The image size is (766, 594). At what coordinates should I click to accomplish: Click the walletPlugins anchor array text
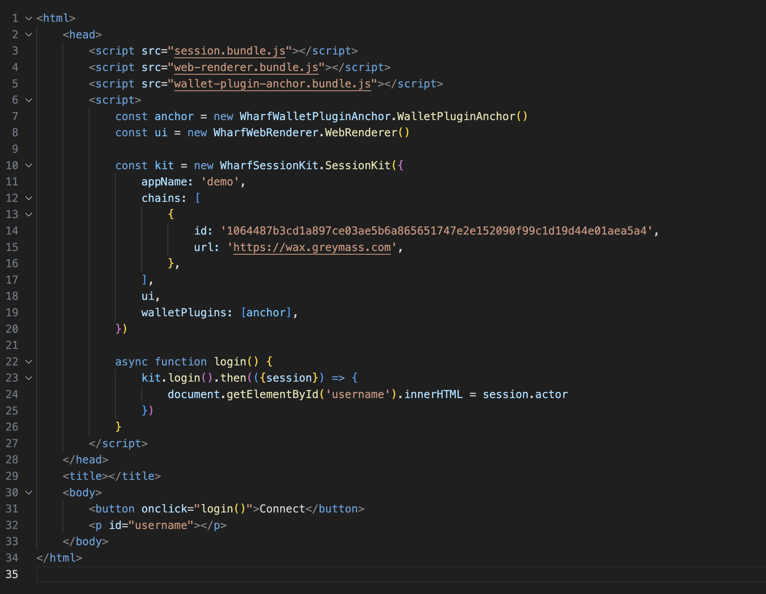(x=267, y=312)
